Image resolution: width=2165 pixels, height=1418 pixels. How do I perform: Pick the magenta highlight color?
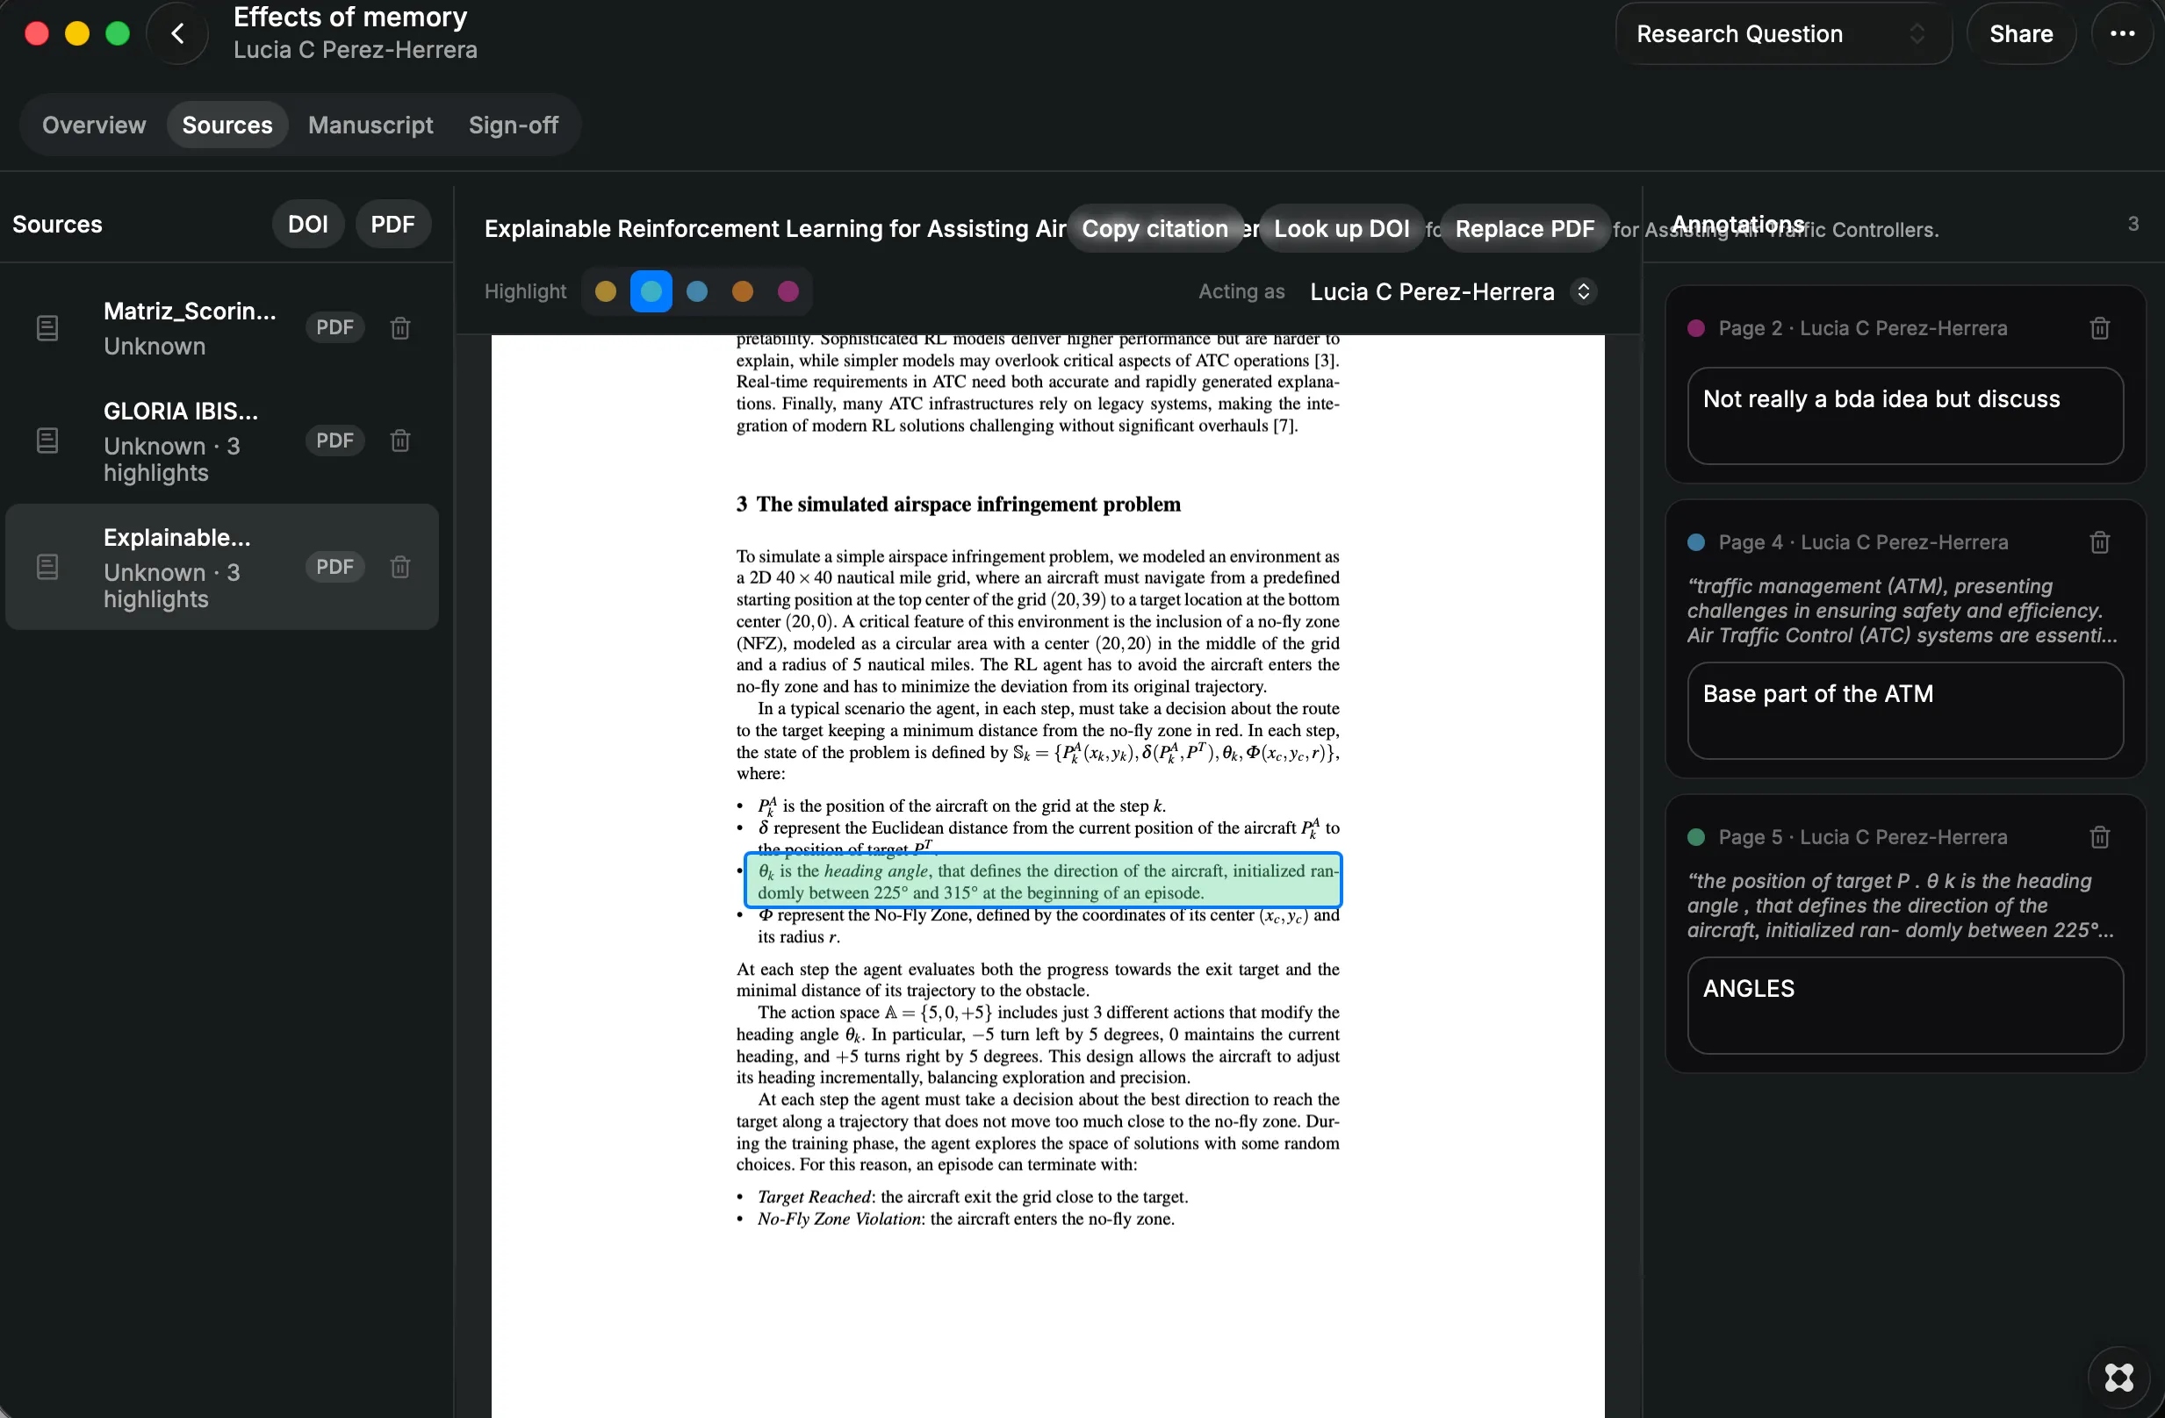(x=788, y=292)
